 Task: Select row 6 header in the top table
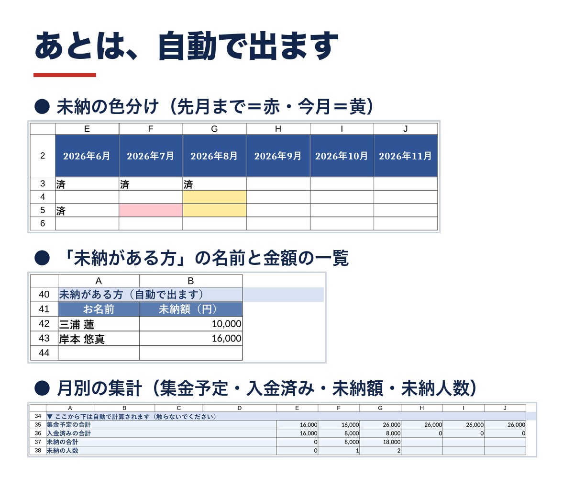(43, 223)
